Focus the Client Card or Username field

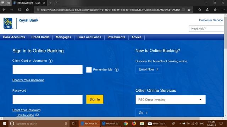point(48,69)
